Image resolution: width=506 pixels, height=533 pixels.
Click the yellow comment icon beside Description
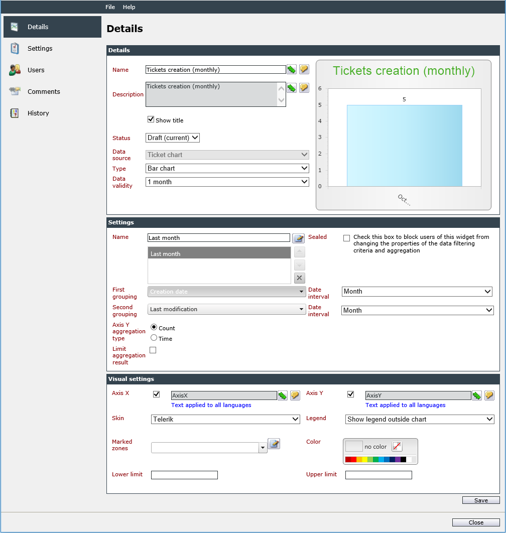pos(304,88)
